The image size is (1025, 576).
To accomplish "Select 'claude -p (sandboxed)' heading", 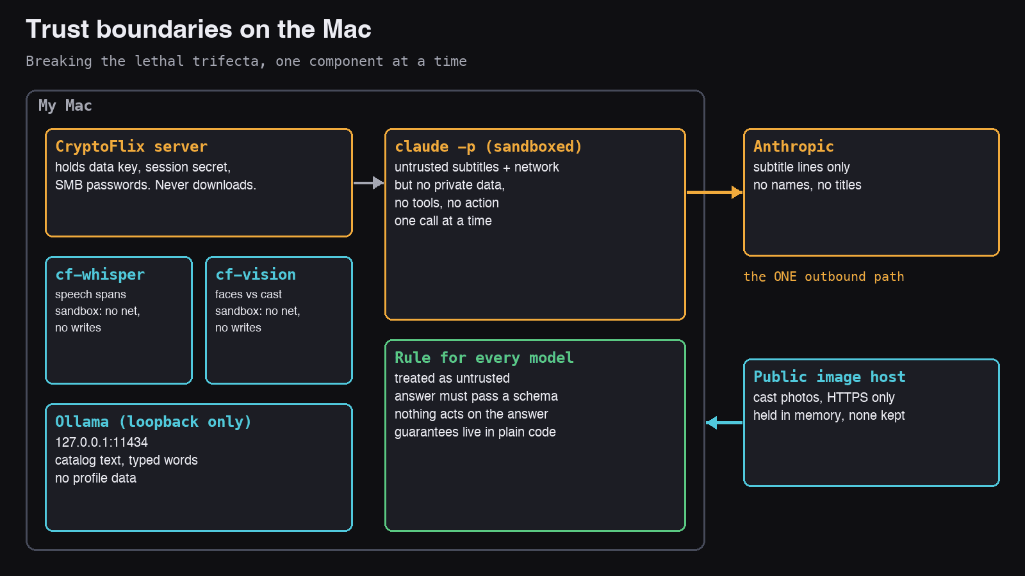I will tap(488, 147).
